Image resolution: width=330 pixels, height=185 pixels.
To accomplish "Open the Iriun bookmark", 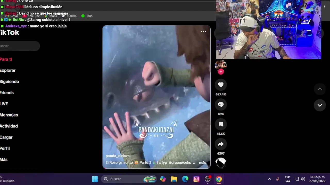I will point(87,16).
